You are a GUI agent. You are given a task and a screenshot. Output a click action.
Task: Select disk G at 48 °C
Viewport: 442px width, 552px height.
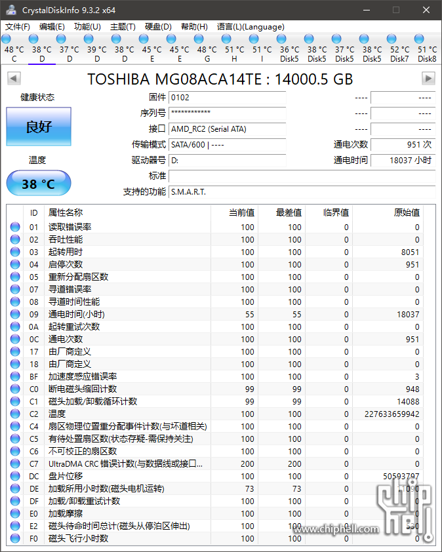pos(207,49)
